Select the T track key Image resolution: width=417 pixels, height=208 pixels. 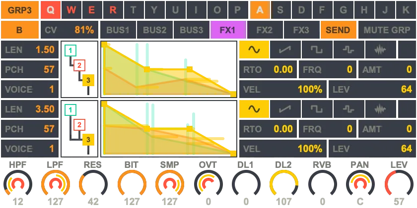[134, 10]
